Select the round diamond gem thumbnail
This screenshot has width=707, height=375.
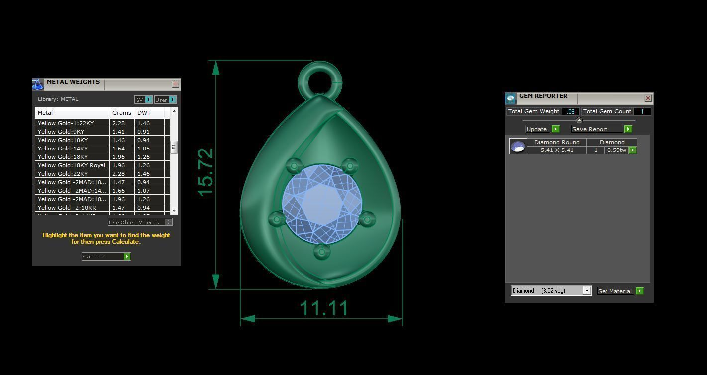[518, 146]
